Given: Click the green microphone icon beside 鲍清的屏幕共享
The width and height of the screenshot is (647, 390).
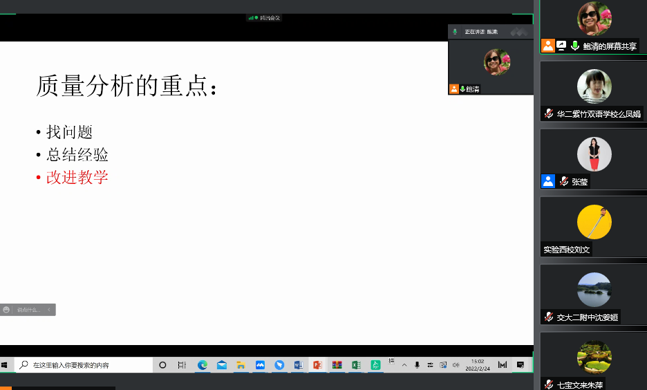Looking at the screenshot, I should 574,46.
